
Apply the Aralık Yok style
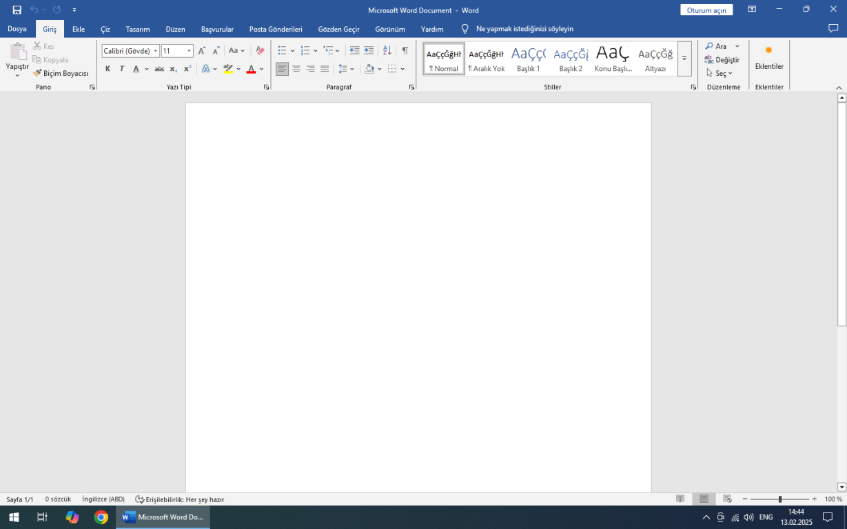[x=487, y=59]
